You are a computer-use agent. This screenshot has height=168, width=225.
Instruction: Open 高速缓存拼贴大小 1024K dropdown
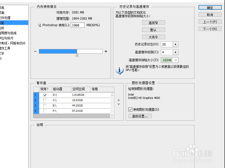[x=170, y=60]
